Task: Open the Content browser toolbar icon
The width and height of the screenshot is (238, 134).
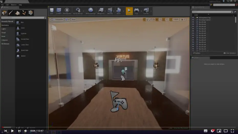Action: (59, 11)
